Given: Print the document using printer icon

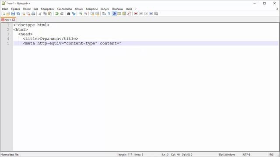Looking at the screenshot, I should pyautogui.click(x=33, y=14).
